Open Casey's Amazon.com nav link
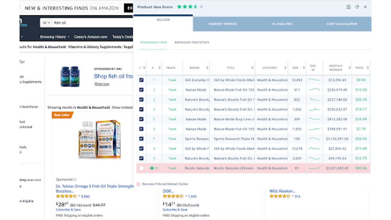 point(91,37)
